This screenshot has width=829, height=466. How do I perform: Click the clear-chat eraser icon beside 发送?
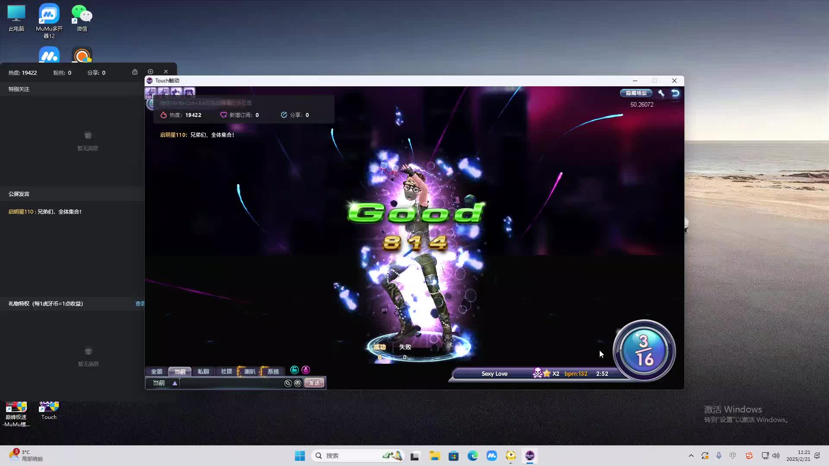click(x=288, y=383)
